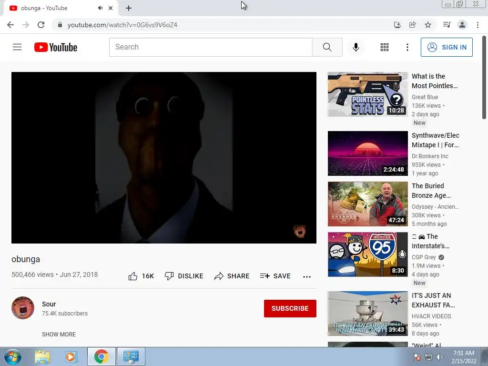This screenshot has width=488, height=366.
Task: Subscribe to the Sour channel
Action: (x=290, y=308)
